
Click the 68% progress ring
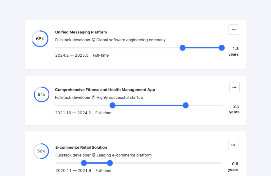point(40,39)
